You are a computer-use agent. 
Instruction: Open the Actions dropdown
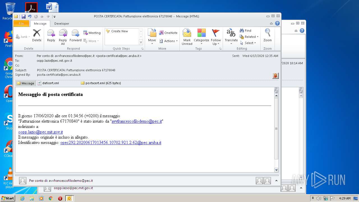pyautogui.click(x=169, y=41)
